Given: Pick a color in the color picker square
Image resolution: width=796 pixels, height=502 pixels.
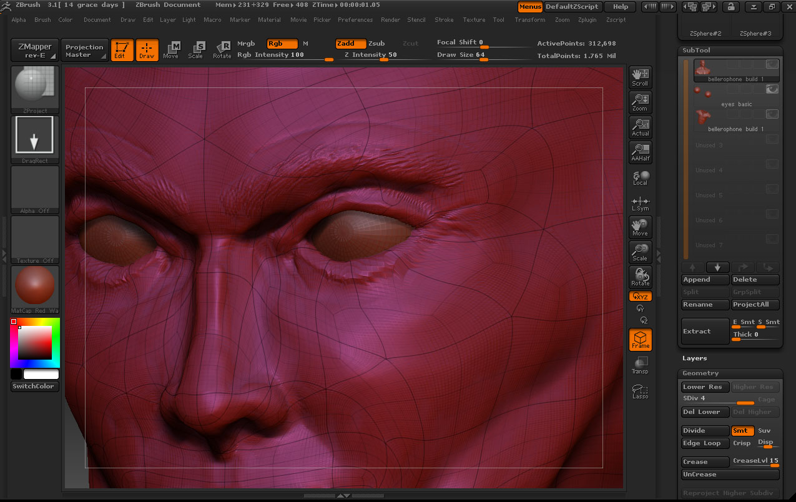Looking at the screenshot, I should [35, 343].
